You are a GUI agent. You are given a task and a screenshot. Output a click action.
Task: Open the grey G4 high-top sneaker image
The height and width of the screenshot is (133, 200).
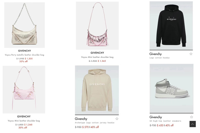(172, 88)
